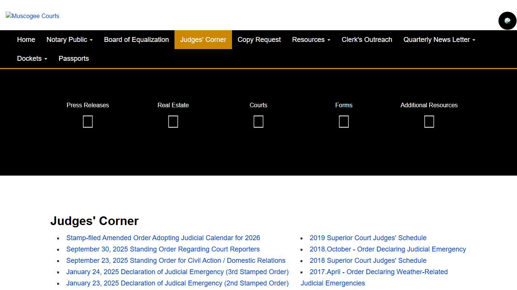
Task: Select the Courts icon in the banner
Action: (x=258, y=121)
